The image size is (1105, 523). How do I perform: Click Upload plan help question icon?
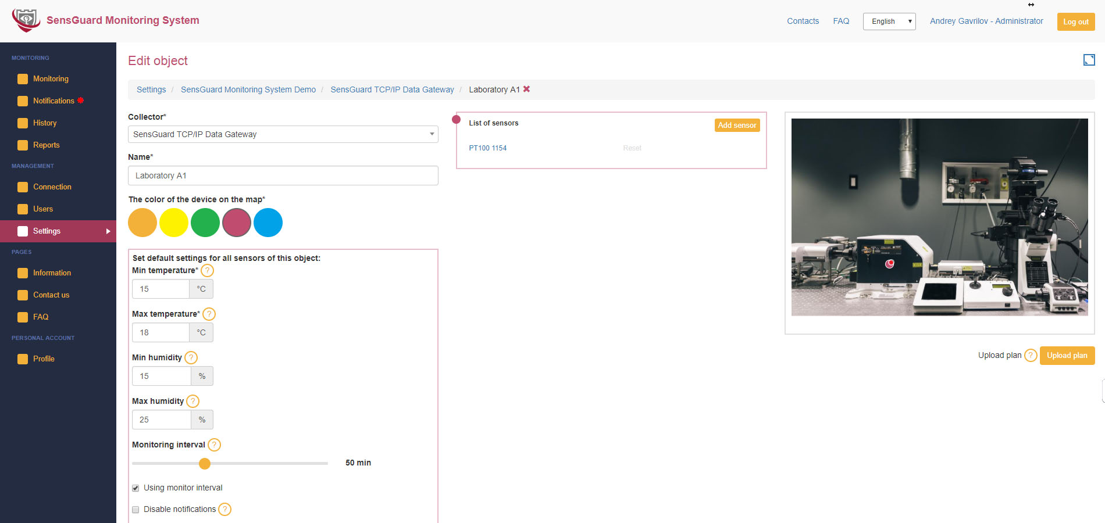coord(1030,356)
